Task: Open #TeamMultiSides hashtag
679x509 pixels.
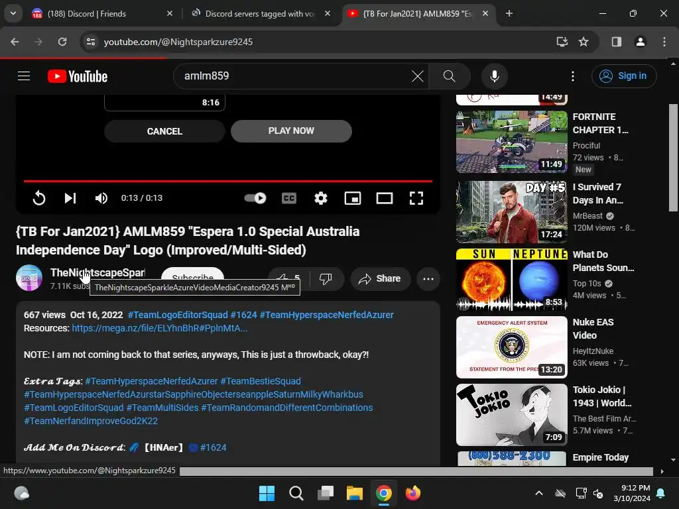Action: (x=162, y=408)
